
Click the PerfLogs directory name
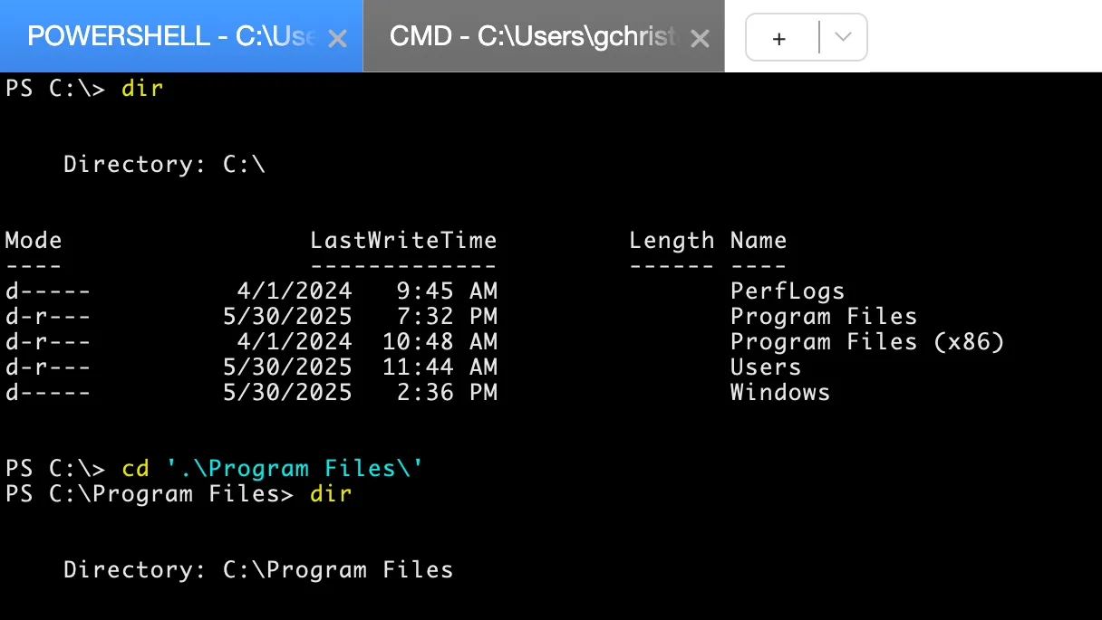(x=787, y=291)
